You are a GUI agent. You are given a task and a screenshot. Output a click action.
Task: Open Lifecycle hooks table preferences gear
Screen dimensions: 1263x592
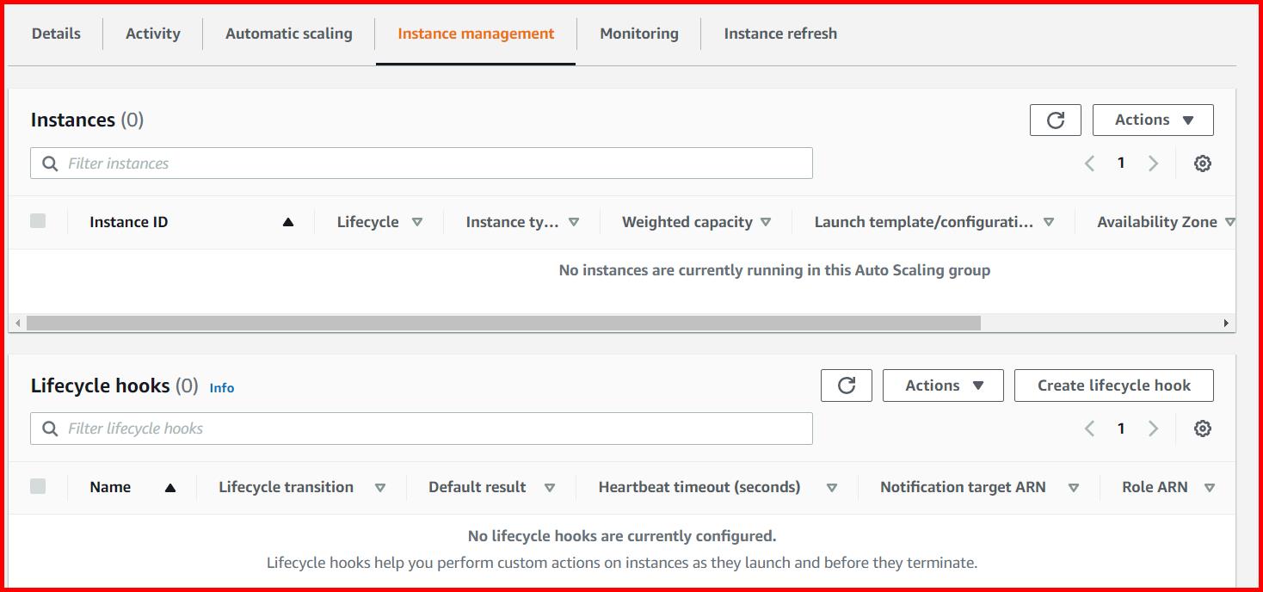[x=1203, y=428]
